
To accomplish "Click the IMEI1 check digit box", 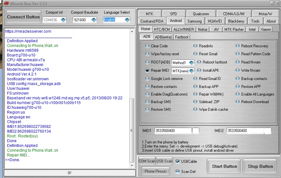I will pyautogui.click(x=195, y=131).
